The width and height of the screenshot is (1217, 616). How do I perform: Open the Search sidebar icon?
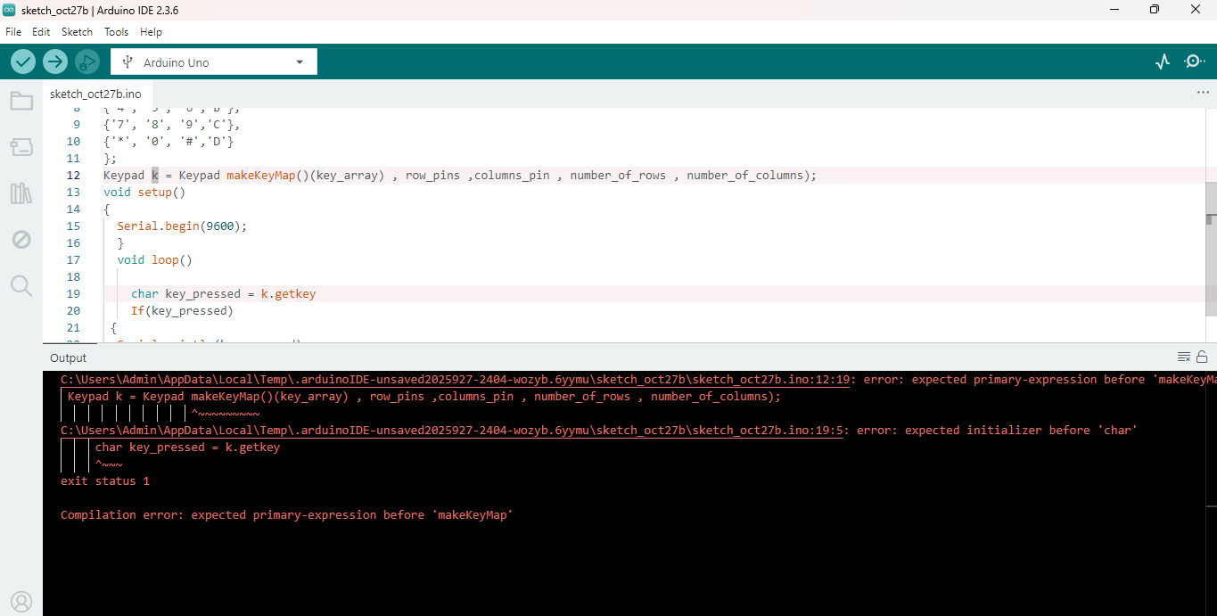coord(21,285)
